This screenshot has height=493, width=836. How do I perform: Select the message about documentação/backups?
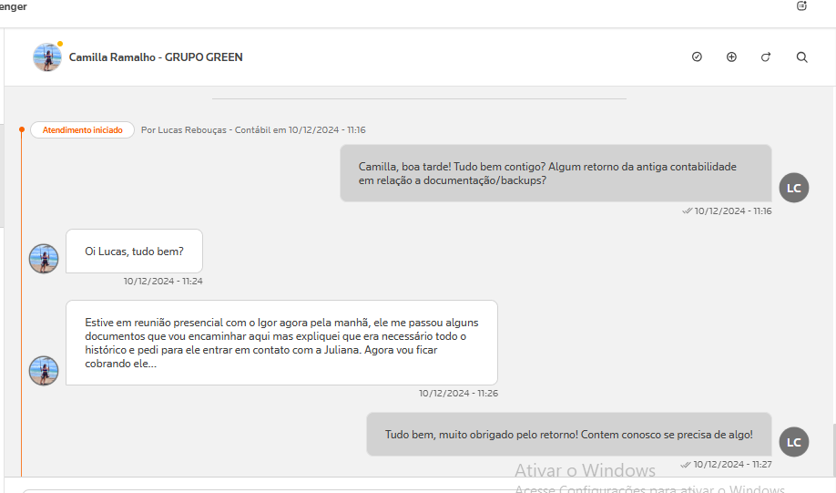click(556, 173)
